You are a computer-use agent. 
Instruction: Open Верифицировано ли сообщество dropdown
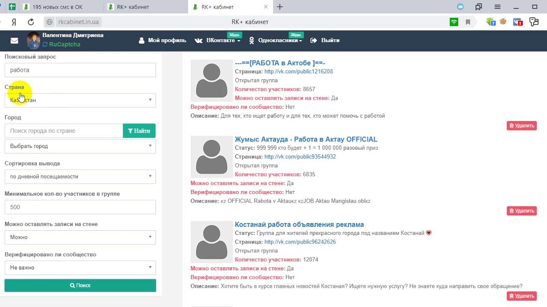[x=80, y=268]
